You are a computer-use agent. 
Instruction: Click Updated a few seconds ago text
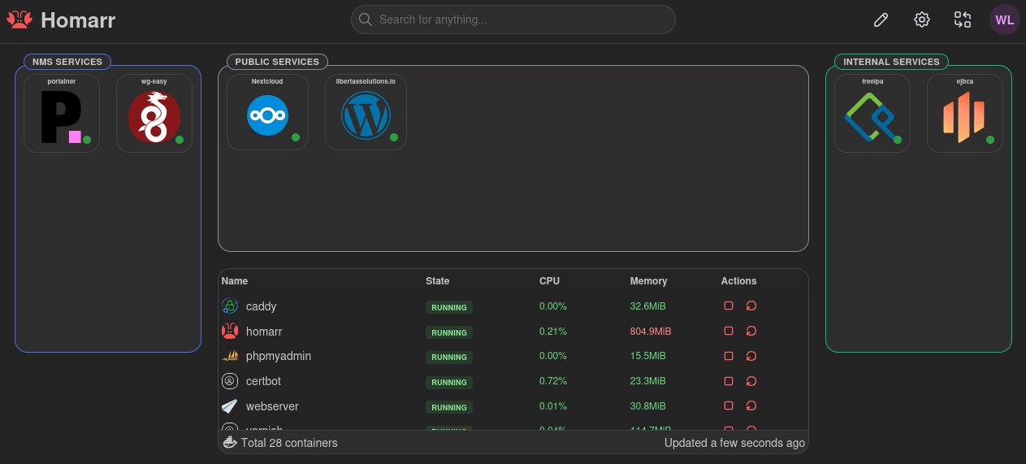734,443
